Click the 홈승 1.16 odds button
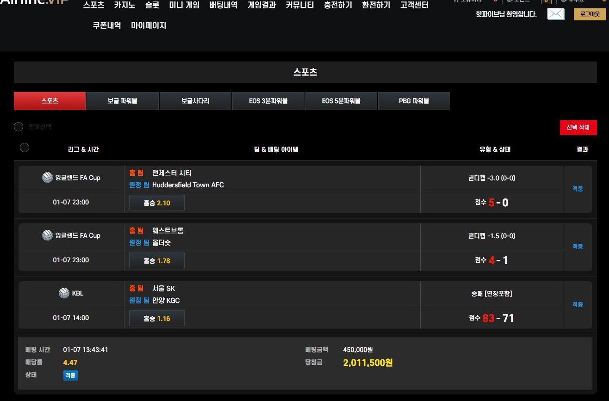Viewport: 609px width, 401px height. click(157, 319)
